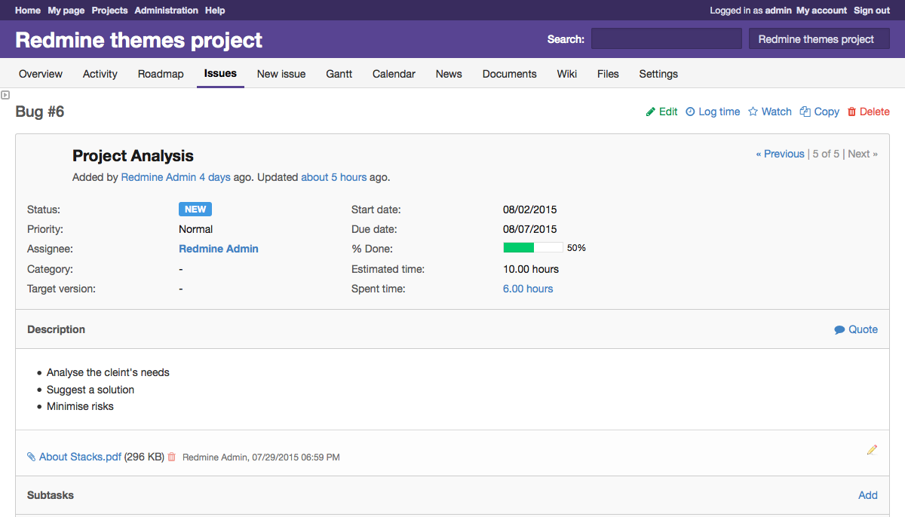This screenshot has width=905, height=517.
Task: Open the About Stacks.pdf attachment
Action: point(80,457)
